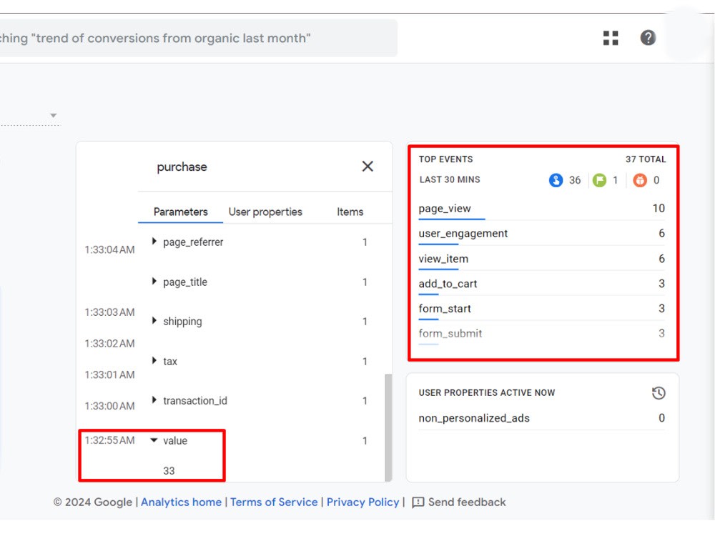The height and width of the screenshot is (536, 715).
Task: Click the blue users icon in Top Events
Action: tap(556, 180)
